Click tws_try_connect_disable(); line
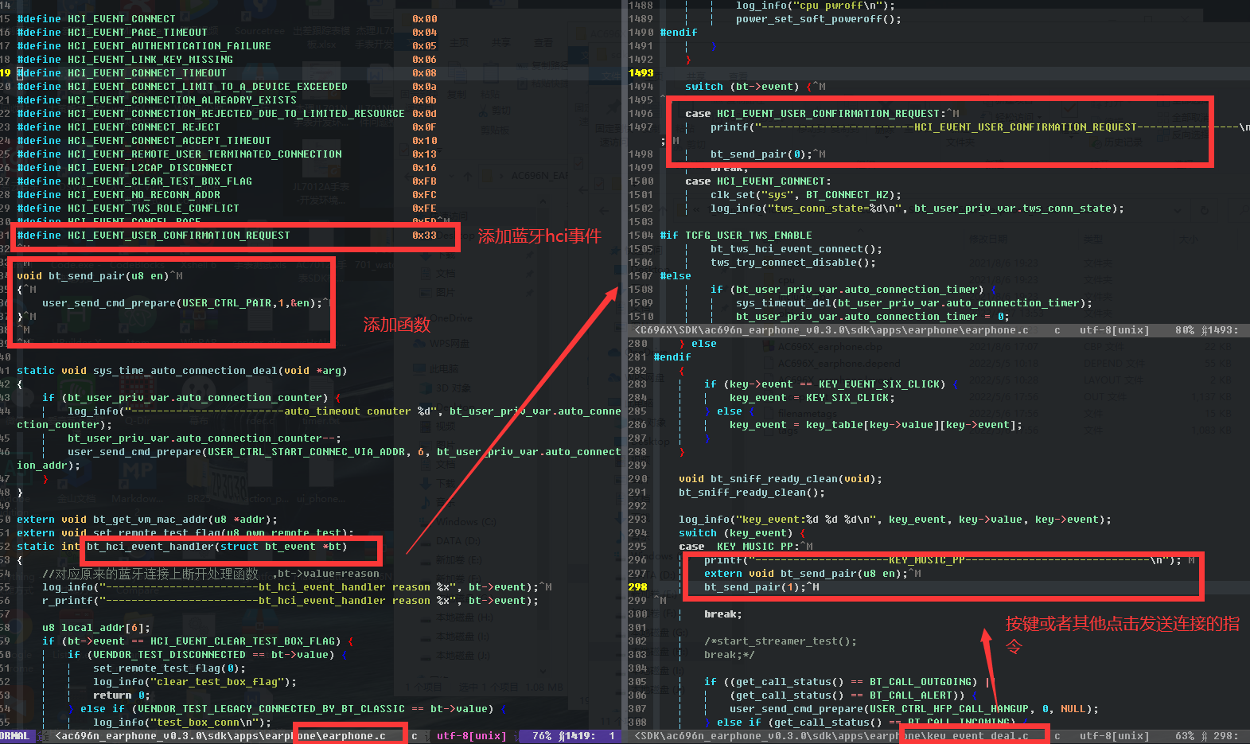The width and height of the screenshot is (1250, 744). click(x=793, y=263)
